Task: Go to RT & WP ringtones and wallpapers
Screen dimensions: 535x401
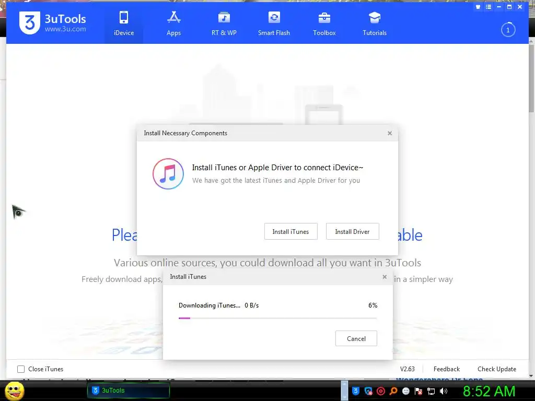Action: tap(224, 23)
